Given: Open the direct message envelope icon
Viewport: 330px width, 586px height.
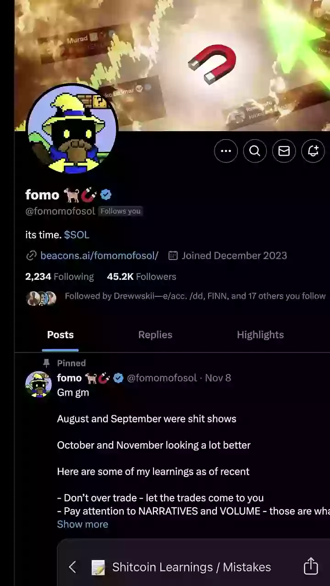Looking at the screenshot, I should click(x=284, y=151).
